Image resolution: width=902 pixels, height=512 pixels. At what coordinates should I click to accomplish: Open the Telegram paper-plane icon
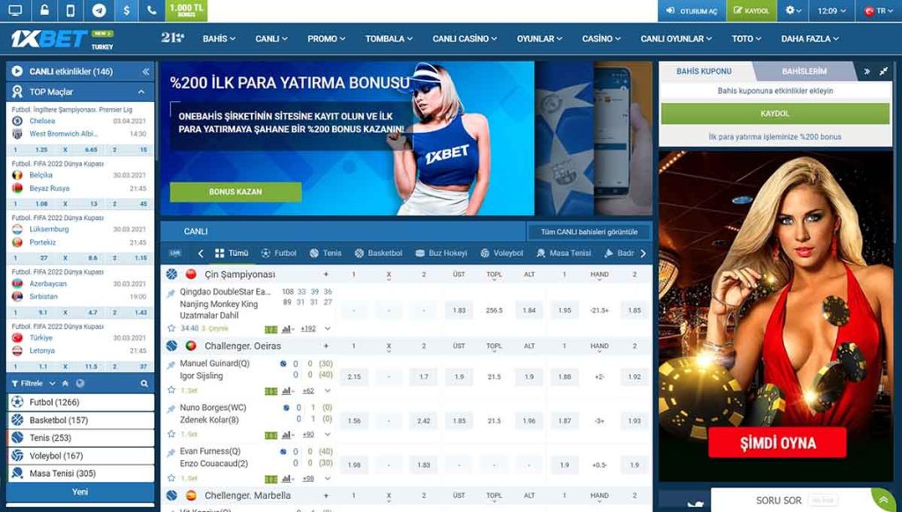point(99,11)
